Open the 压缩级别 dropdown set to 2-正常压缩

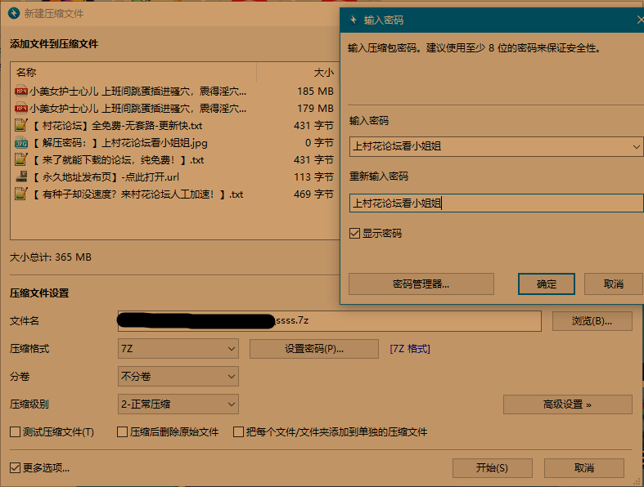point(178,404)
